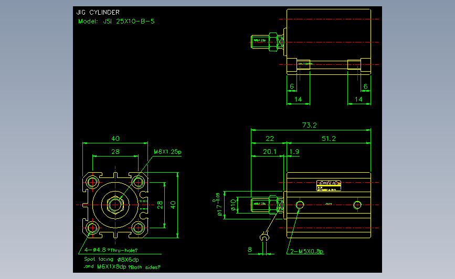Screen dimensions: 455x279
Task: Select the right port hole in side view
Action: point(357,205)
